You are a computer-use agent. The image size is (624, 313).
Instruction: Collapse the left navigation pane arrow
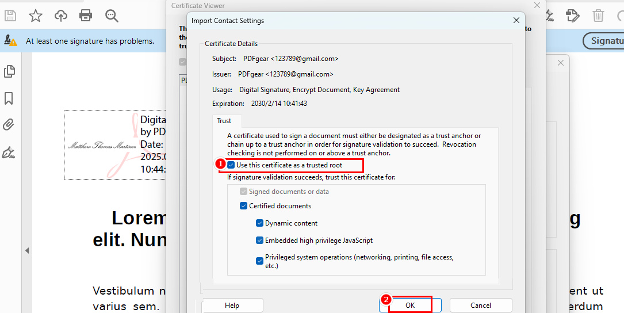pyautogui.click(x=27, y=250)
